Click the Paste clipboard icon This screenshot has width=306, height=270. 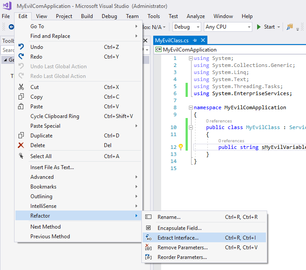click(x=21, y=107)
